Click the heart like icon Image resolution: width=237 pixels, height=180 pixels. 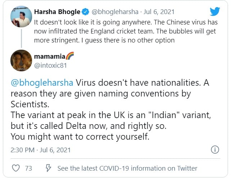(x=16, y=168)
